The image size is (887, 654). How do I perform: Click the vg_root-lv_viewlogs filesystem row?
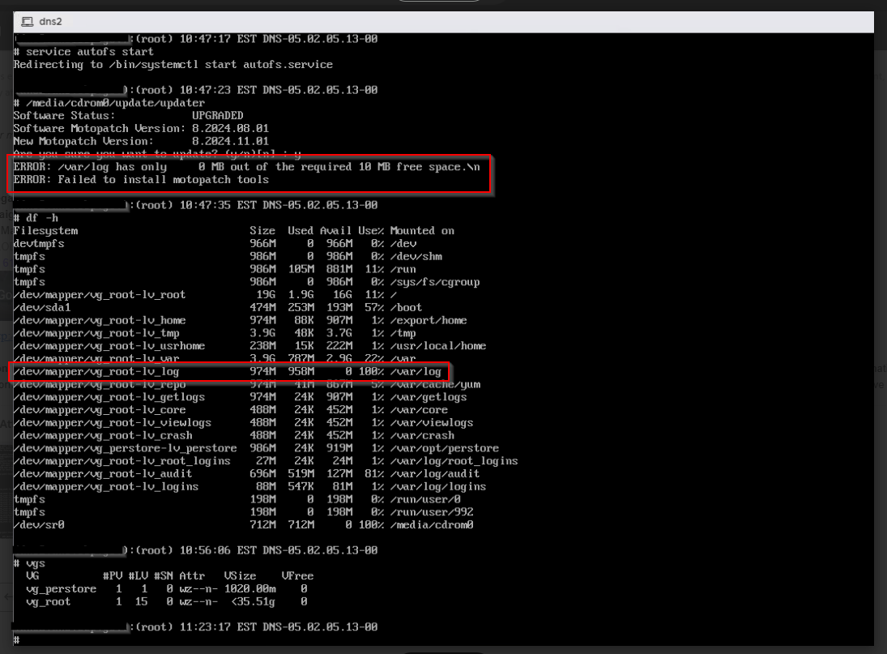tap(243, 422)
